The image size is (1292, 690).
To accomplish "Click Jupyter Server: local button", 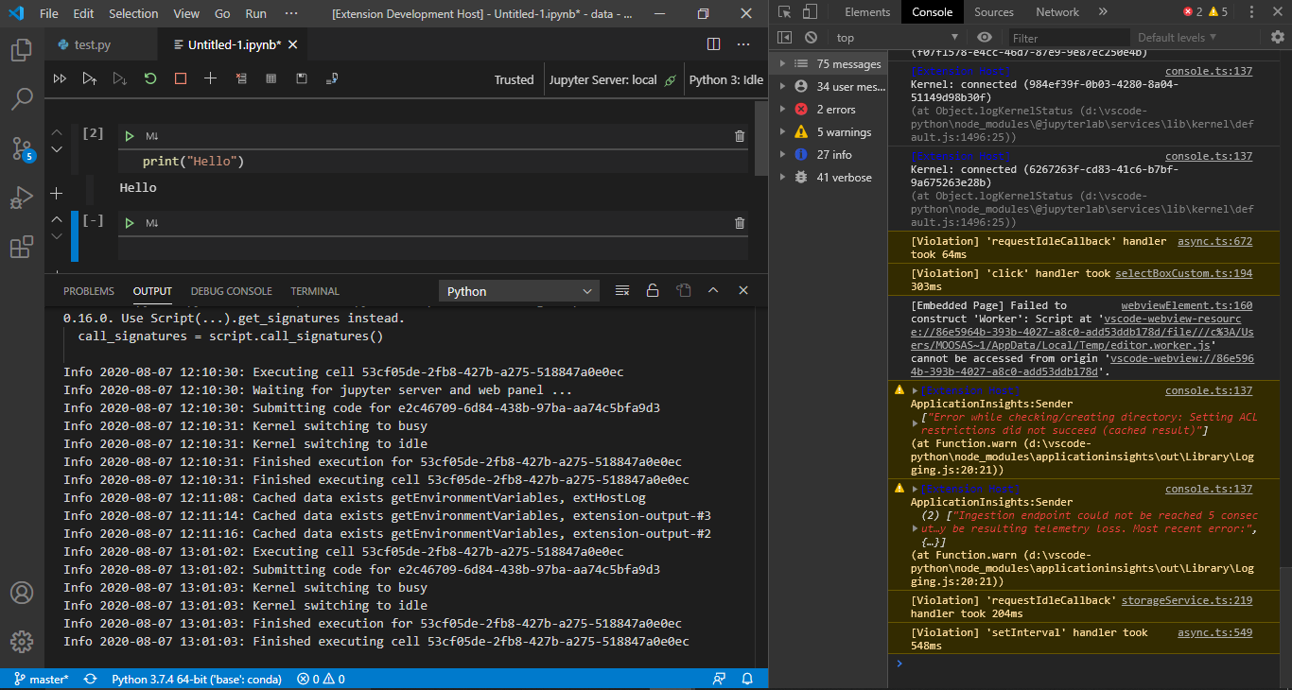I will [x=612, y=79].
